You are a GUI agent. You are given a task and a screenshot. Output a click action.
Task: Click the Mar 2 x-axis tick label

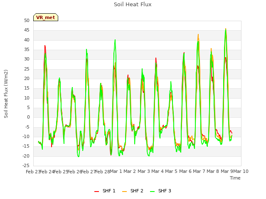coord(130,171)
